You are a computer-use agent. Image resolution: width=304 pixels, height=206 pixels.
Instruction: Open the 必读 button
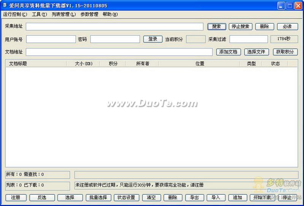click(287, 27)
